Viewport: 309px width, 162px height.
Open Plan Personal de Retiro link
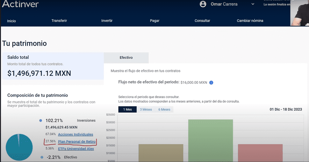(77, 141)
